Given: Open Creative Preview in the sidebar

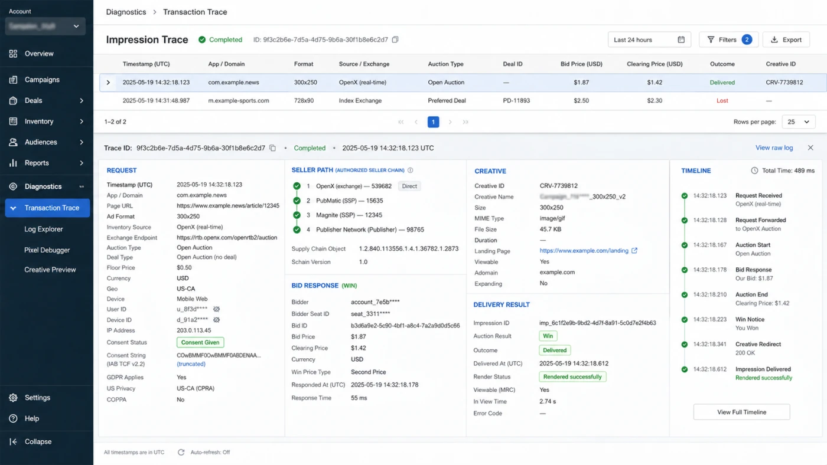Looking at the screenshot, I should coord(50,270).
